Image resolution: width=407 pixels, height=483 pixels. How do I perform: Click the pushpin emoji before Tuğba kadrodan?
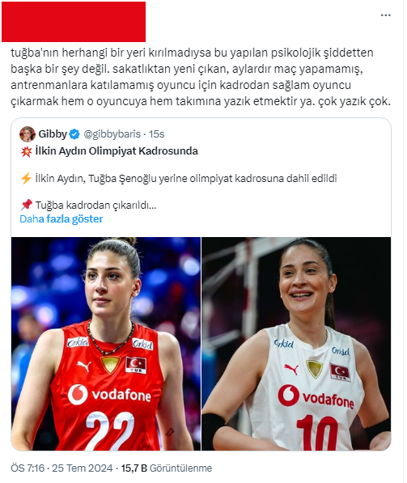pyautogui.click(x=26, y=205)
